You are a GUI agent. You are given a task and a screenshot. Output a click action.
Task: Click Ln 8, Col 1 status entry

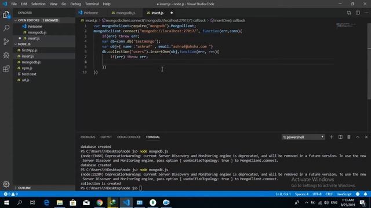283,194
